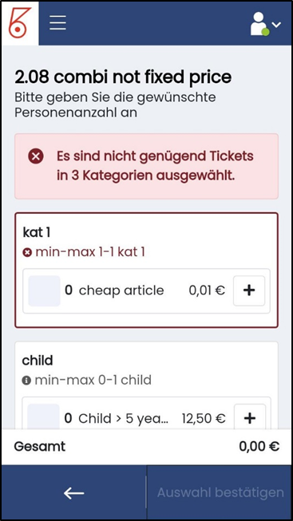
Task: Click the red error X icon in the alert
Action: (36, 156)
